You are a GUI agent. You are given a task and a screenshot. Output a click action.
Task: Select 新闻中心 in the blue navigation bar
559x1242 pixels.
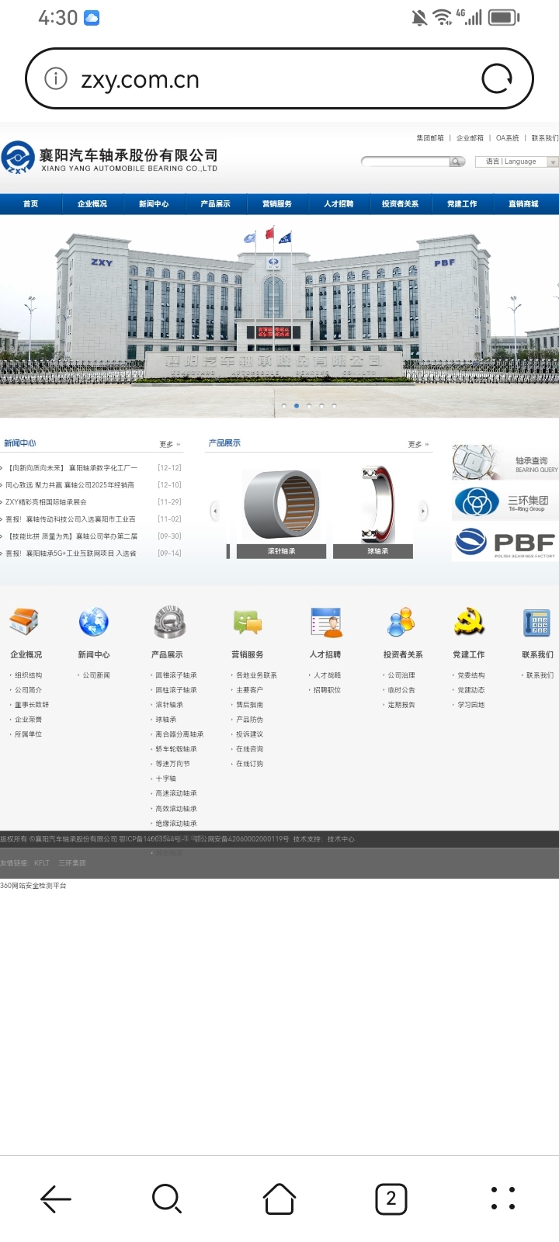click(154, 204)
